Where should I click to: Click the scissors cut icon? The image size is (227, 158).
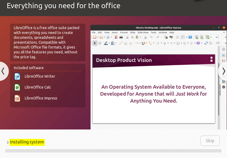pos(128,37)
